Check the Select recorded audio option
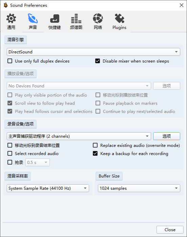 10,154
